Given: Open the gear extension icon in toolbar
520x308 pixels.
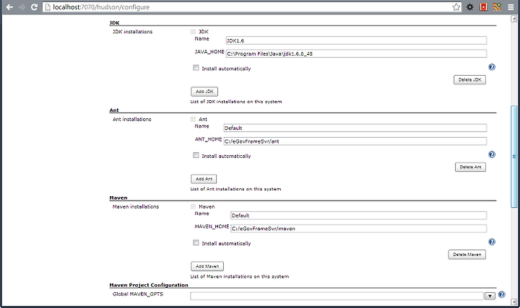Looking at the screenshot, I should [x=470, y=7].
